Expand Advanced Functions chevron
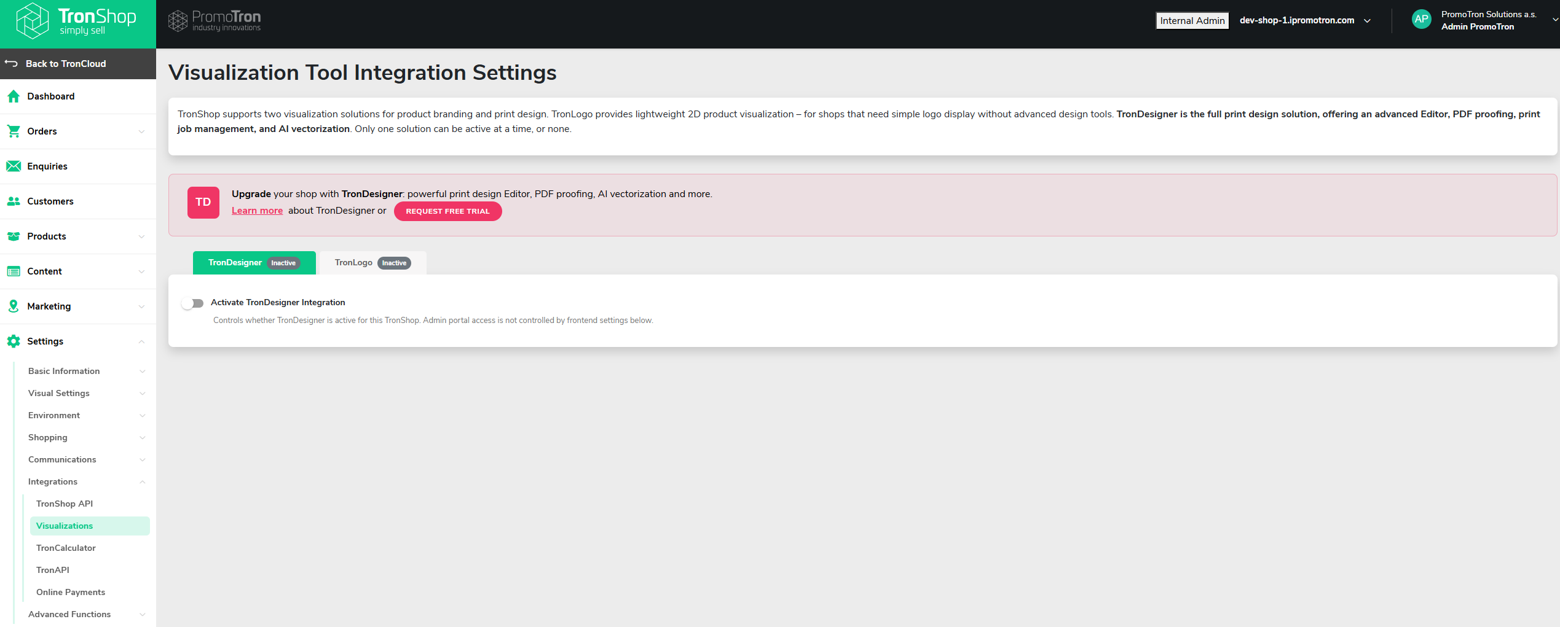 pos(143,615)
